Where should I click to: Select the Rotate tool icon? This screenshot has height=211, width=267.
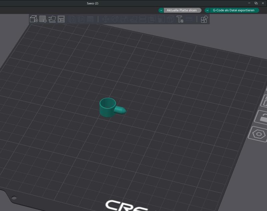tap(115, 19)
